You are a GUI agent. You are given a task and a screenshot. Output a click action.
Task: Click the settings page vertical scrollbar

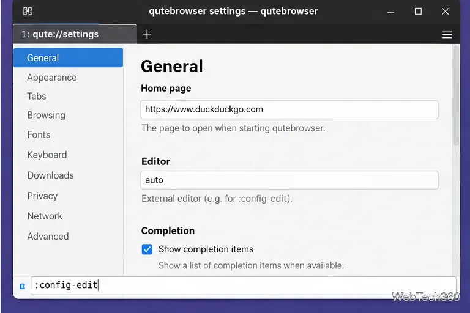(x=456, y=96)
